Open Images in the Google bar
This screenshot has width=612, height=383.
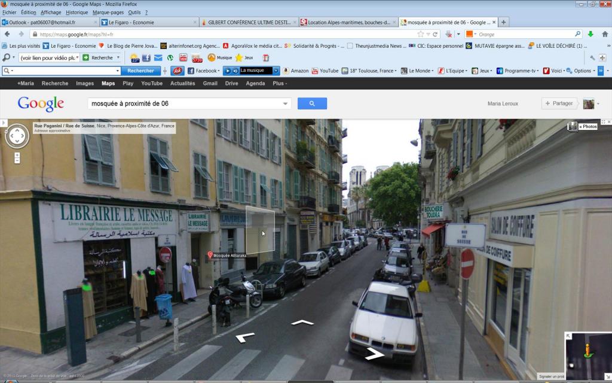click(x=85, y=83)
